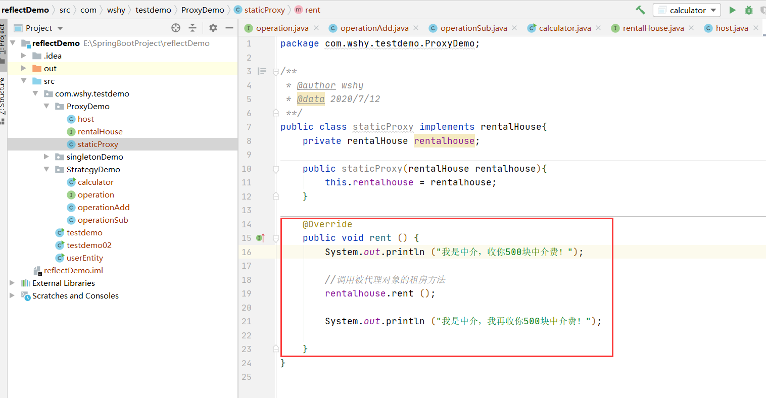766x398 pixels.
Task: Click the Scratches and Consoles icon
Action: point(25,295)
